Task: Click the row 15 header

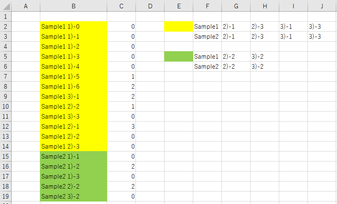Action: tap(5, 157)
